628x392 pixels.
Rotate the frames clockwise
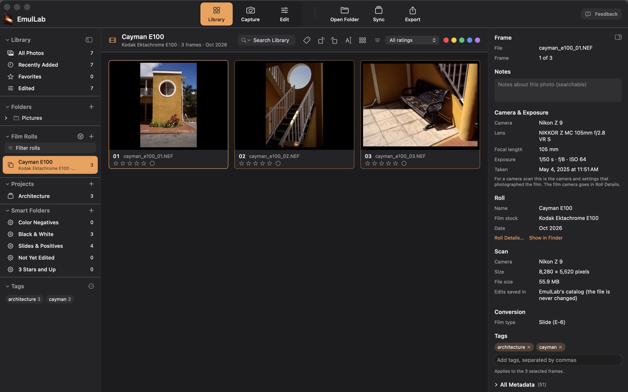[x=334, y=40]
